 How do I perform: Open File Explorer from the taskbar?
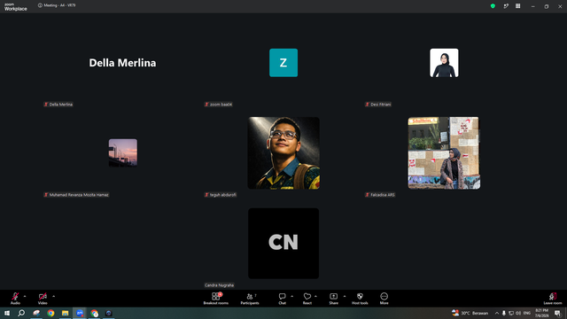point(65,313)
